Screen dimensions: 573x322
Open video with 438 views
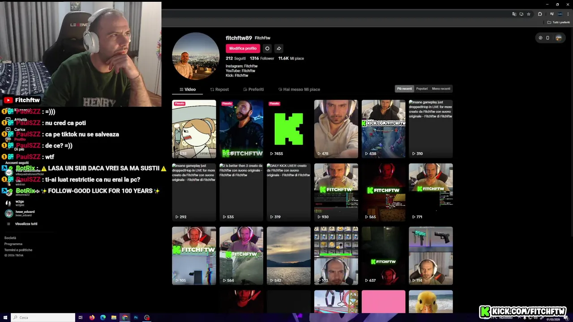pos(384,129)
